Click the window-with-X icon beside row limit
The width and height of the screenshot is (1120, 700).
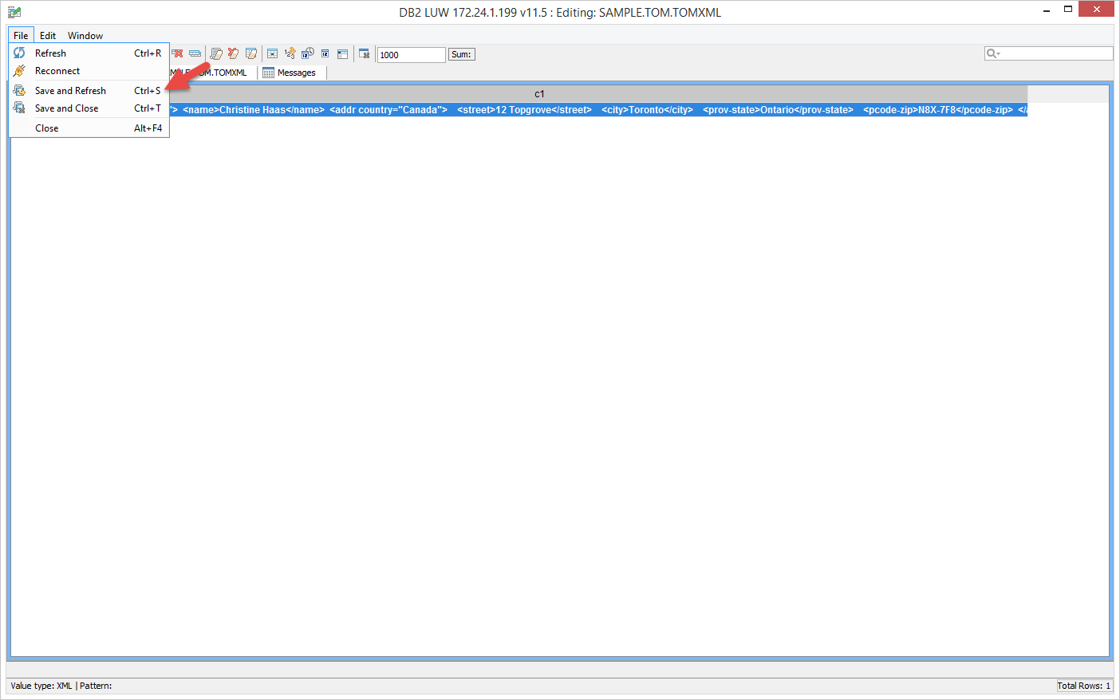(x=364, y=53)
